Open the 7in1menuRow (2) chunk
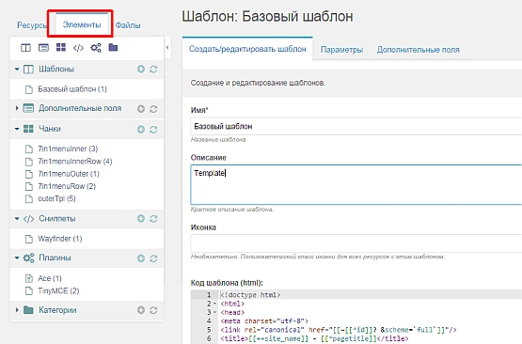This screenshot has height=344, width=522. [67, 186]
